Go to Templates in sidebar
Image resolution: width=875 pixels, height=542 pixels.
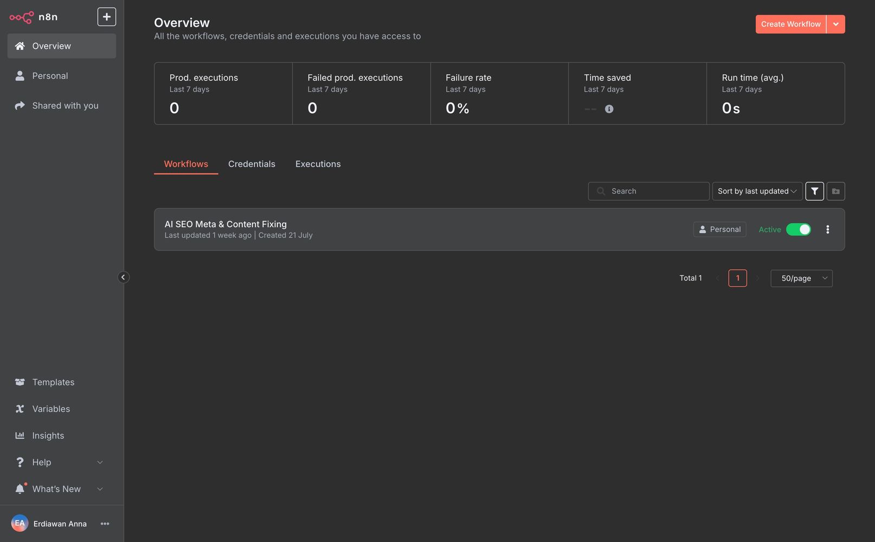pos(53,382)
